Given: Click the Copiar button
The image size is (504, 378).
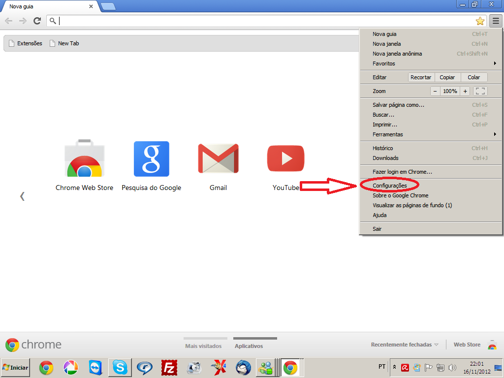Looking at the screenshot, I should 447,77.
